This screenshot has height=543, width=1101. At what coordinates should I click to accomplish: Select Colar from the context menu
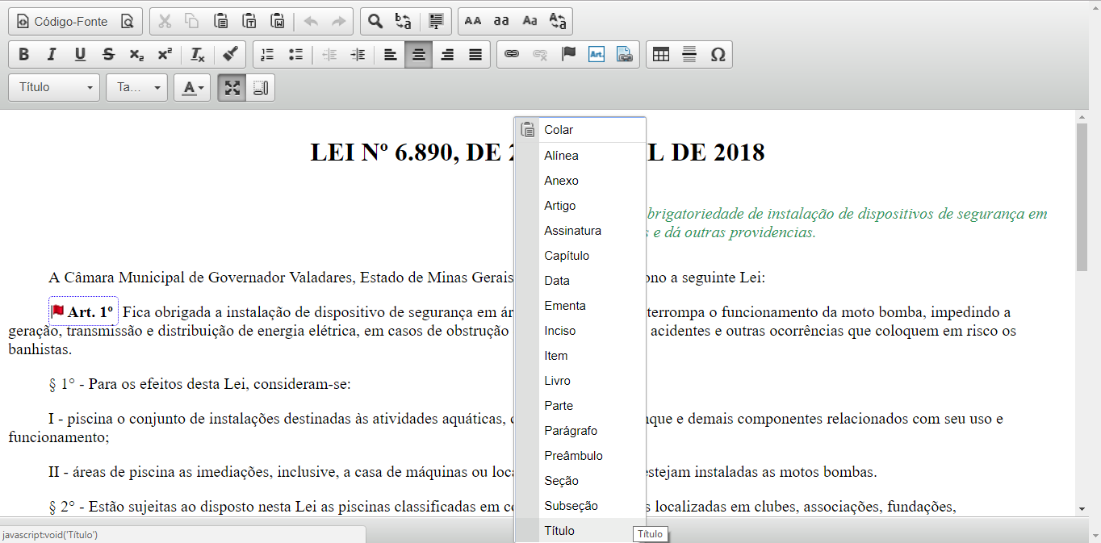pos(580,130)
